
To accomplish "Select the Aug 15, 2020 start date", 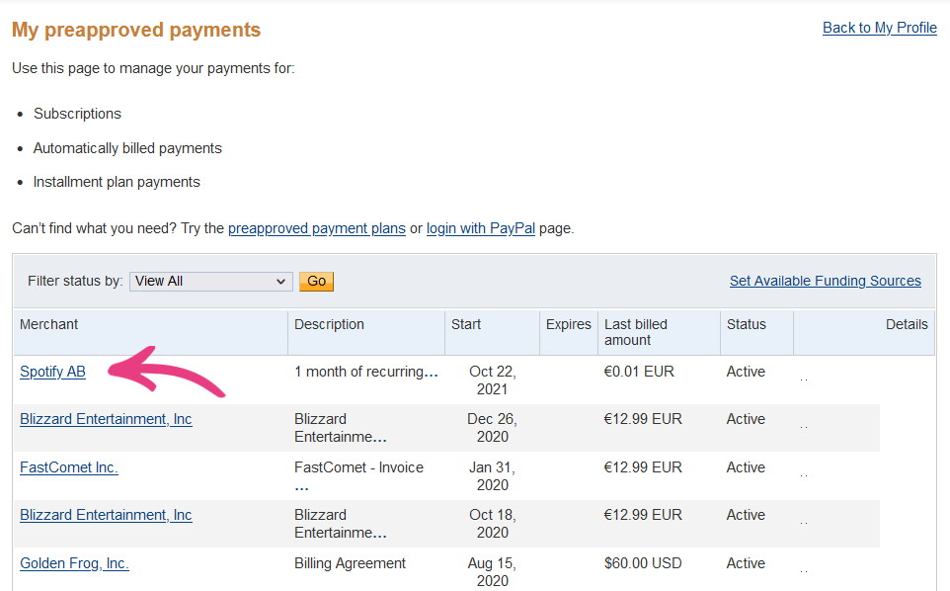I will [x=493, y=571].
